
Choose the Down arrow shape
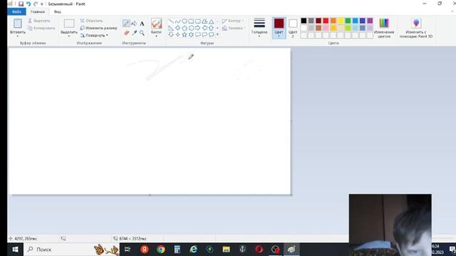click(x=171, y=35)
